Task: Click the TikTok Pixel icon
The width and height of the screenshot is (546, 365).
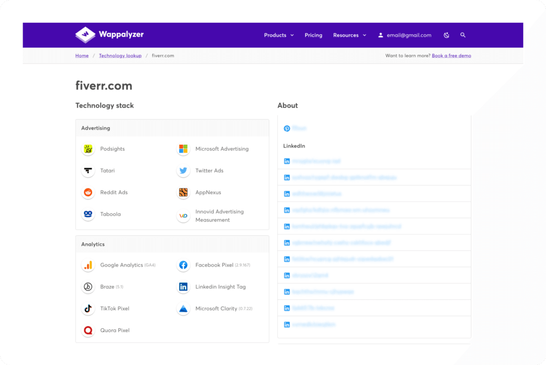Action: 88,309
